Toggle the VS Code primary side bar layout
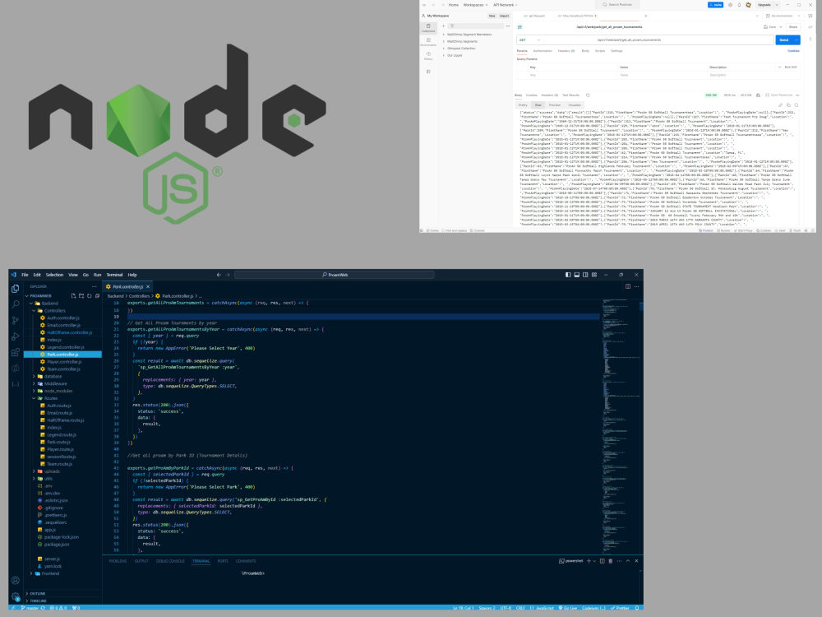 (568, 275)
